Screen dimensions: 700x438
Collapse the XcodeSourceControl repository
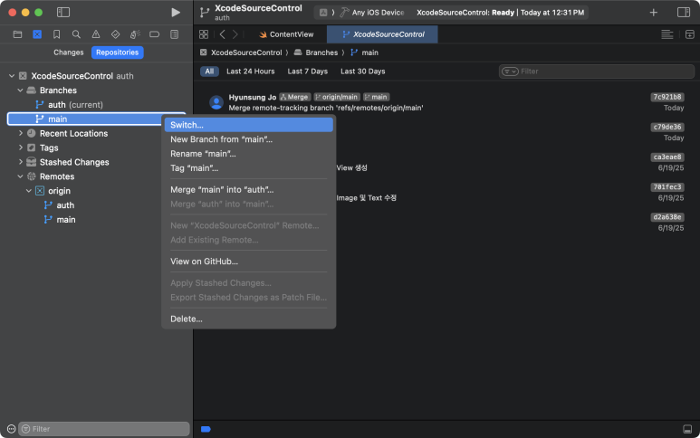pyautogui.click(x=12, y=76)
